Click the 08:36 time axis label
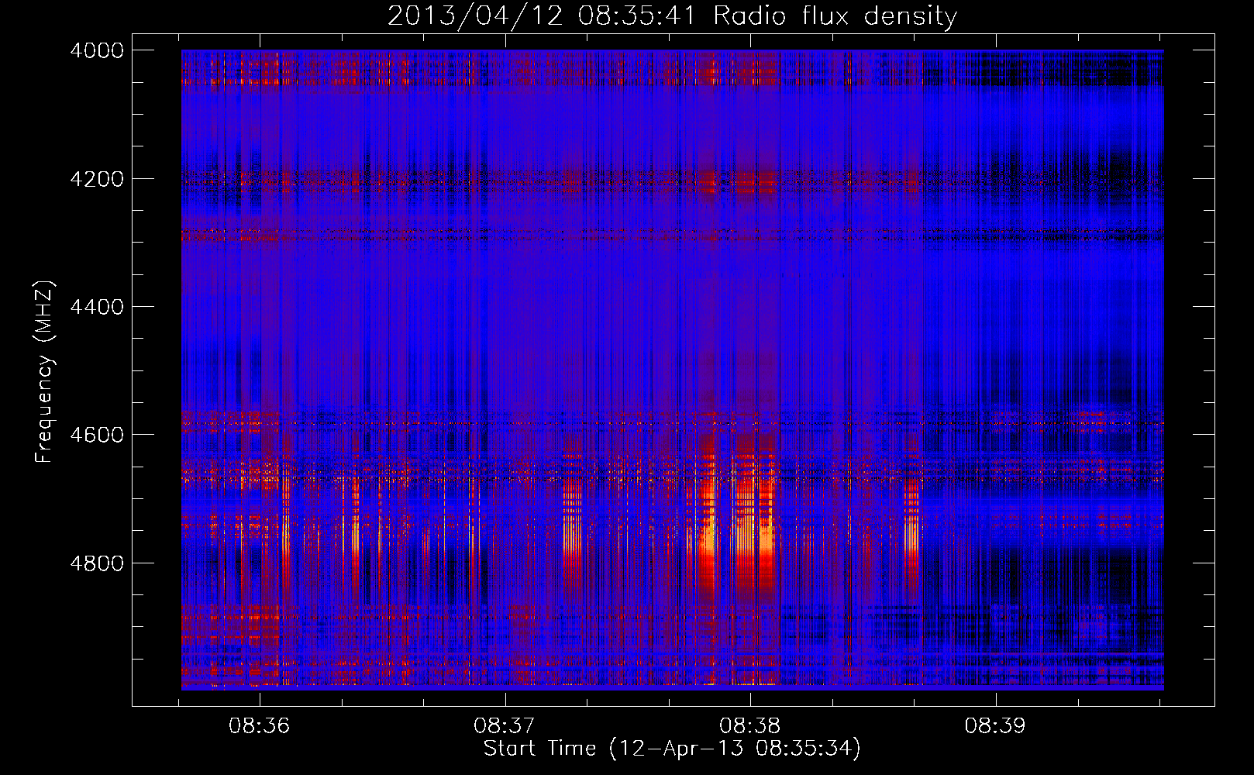 259,725
